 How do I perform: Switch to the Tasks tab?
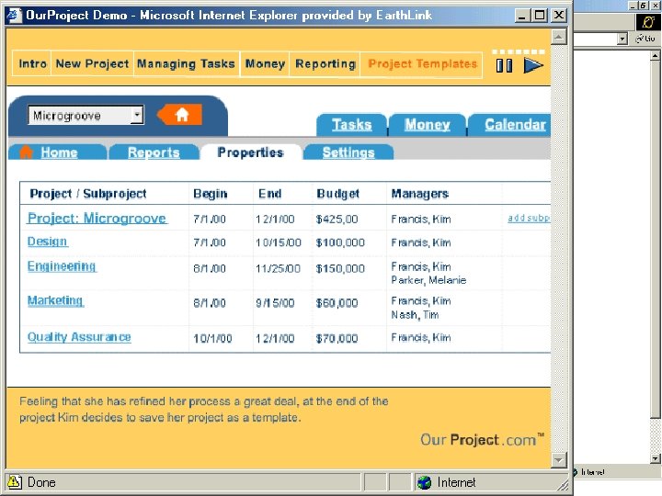pos(351,125)
